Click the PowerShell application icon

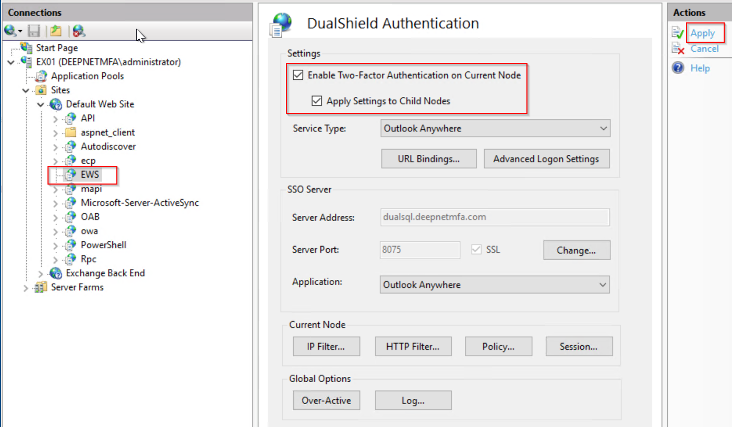71,245
